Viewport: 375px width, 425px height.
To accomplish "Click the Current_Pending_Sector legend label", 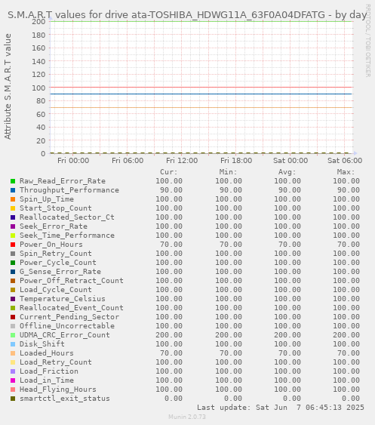I will [69, 317].
